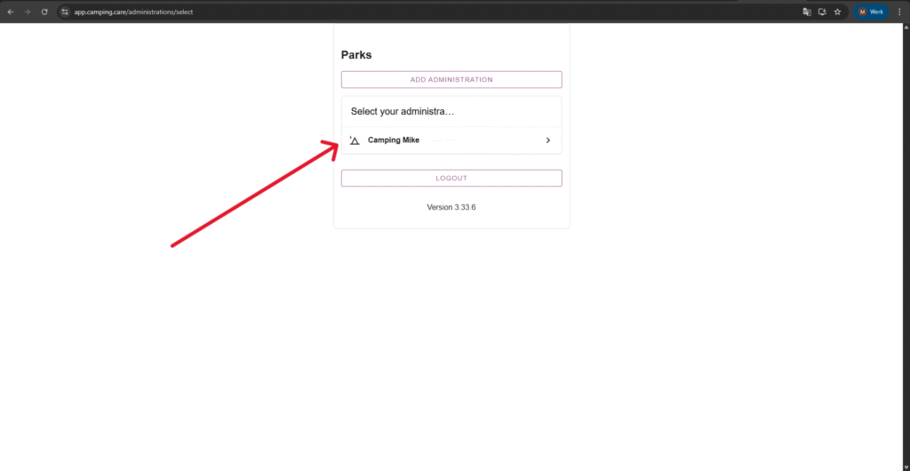Reload the page with the refresh icon
Viewport: 910px width, 471px height.
pyautogui.click(x=44, y=12)
